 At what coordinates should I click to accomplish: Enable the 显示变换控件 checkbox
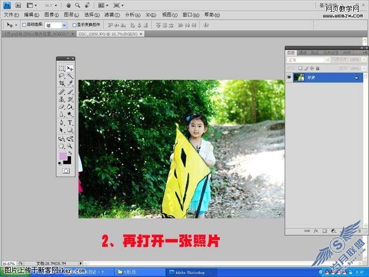(x=75, y=25)
